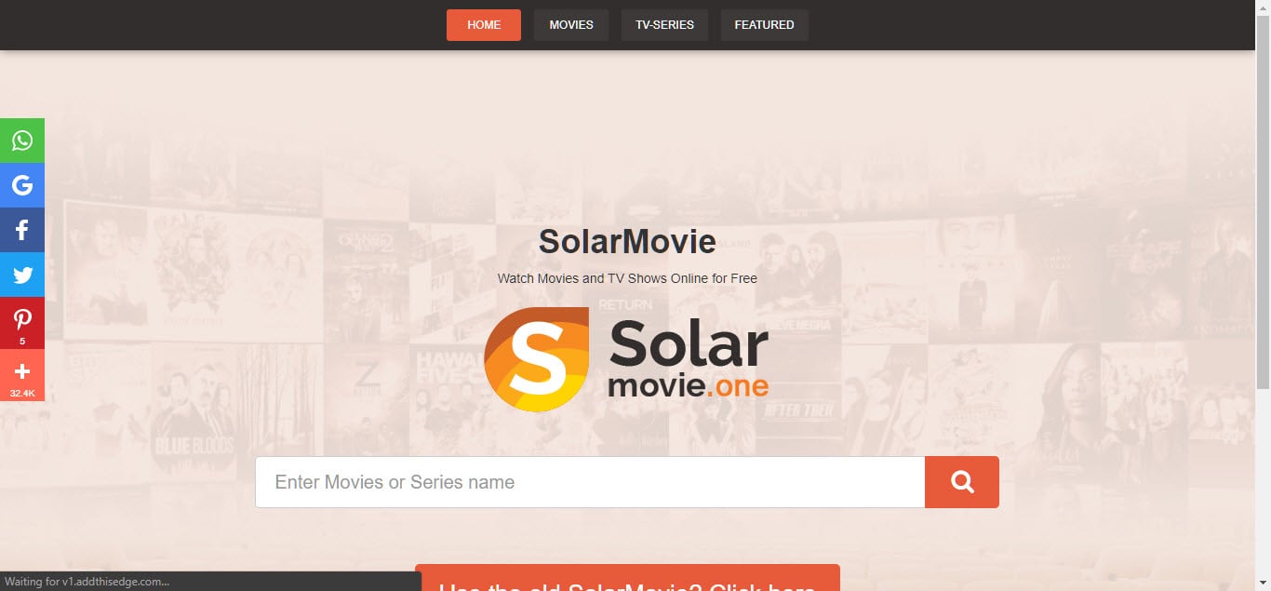The image size is (1271, 591).
Task: Open more sharing options plus icon
Action: [22, 375]
